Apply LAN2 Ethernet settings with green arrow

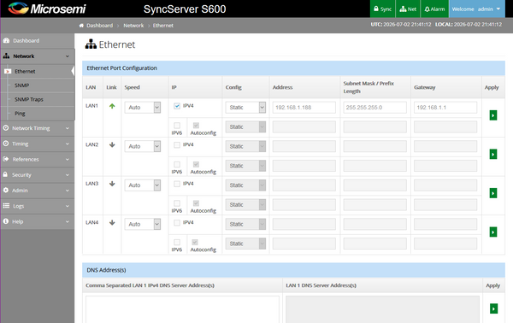point(493,154)
